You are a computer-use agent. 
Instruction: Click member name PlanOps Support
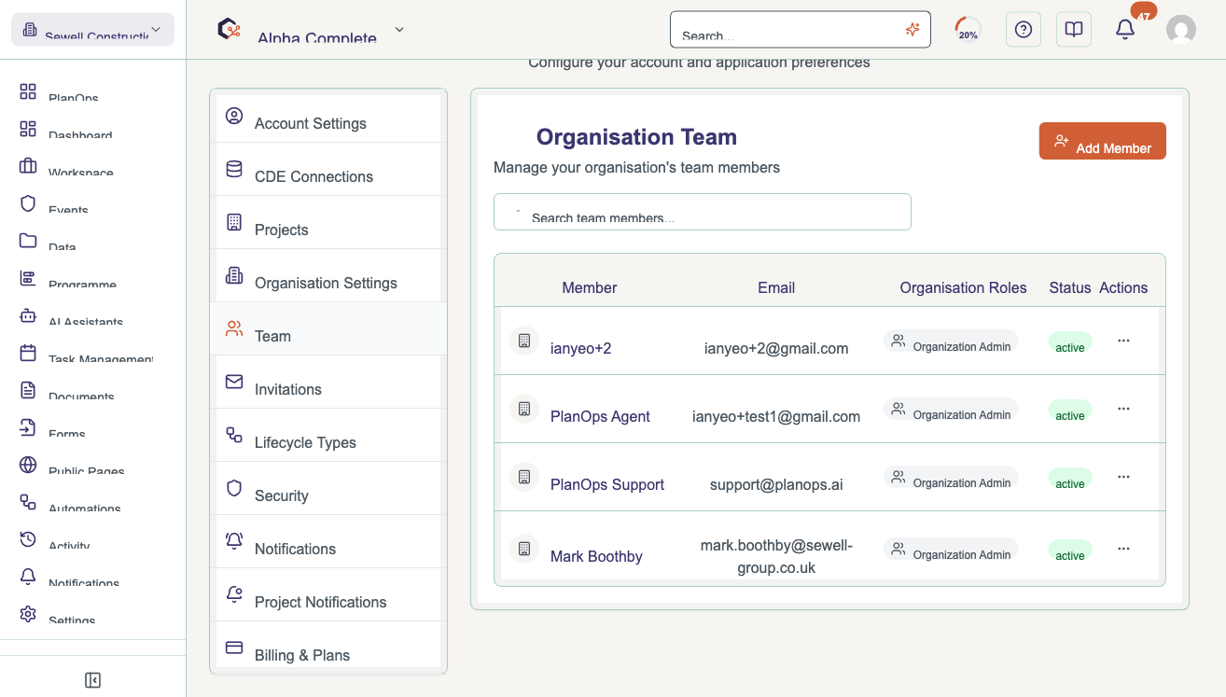pos(607,484)
